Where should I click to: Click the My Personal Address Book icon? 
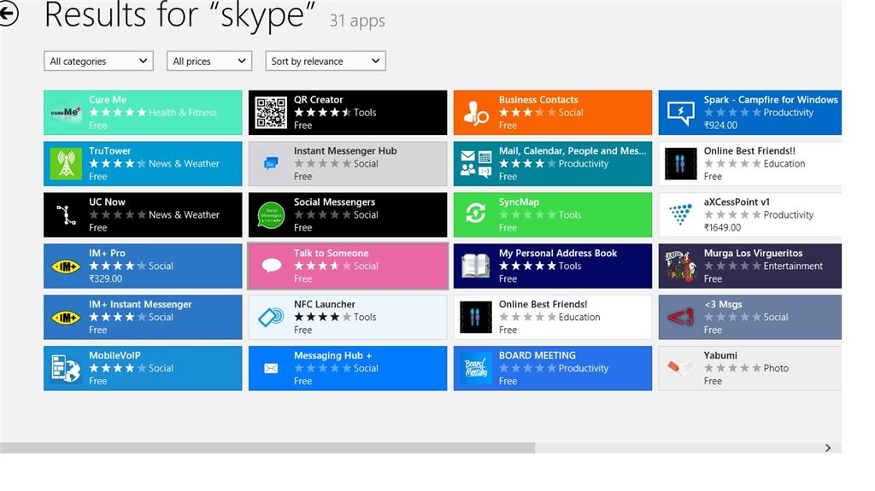[x=475, y=266]
